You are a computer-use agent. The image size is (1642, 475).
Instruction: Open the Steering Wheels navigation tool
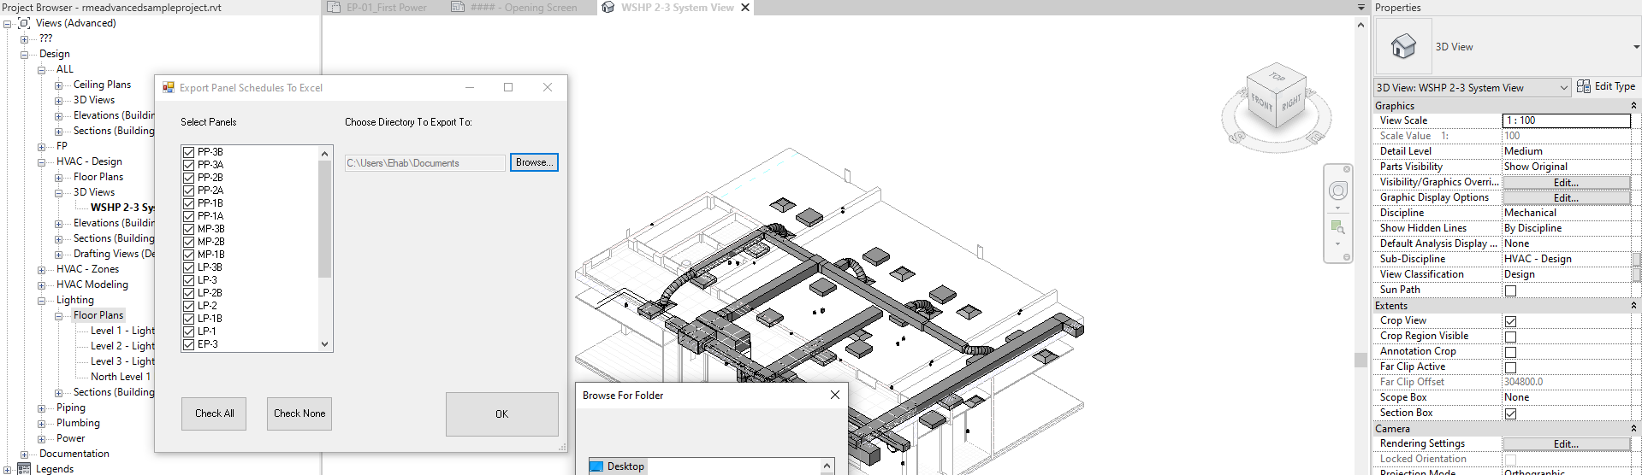[x=1338, y=191]
